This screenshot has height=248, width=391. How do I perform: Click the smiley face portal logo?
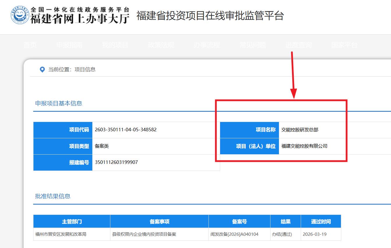tap(20, 15)
